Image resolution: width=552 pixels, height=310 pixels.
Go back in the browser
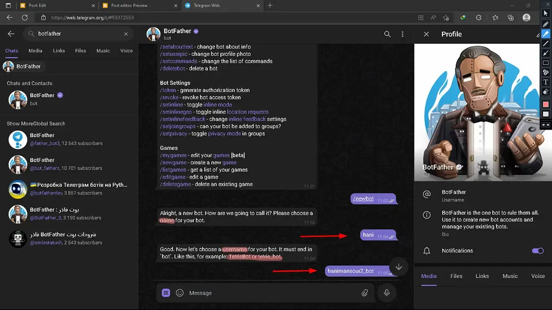pyautogui.click(x=9, y=18)
